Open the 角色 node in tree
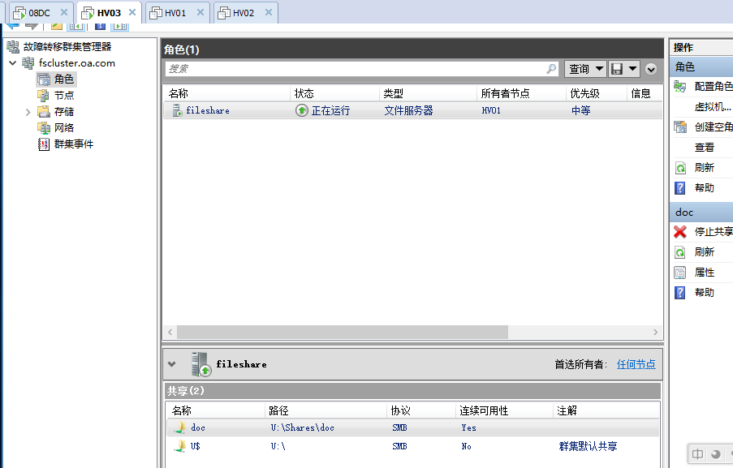The width and height of the screenshot is (733, 468). [x=64, y=79]
